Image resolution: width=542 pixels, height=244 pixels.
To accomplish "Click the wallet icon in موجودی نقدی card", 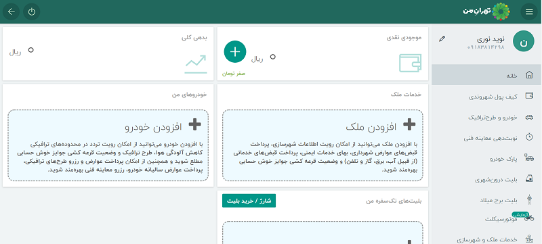I will (x=411, y=63).
